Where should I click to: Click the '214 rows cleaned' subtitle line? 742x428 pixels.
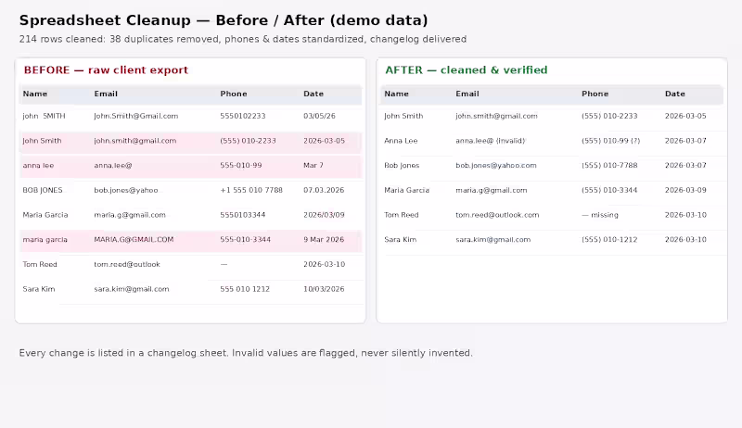click(243, 39)
